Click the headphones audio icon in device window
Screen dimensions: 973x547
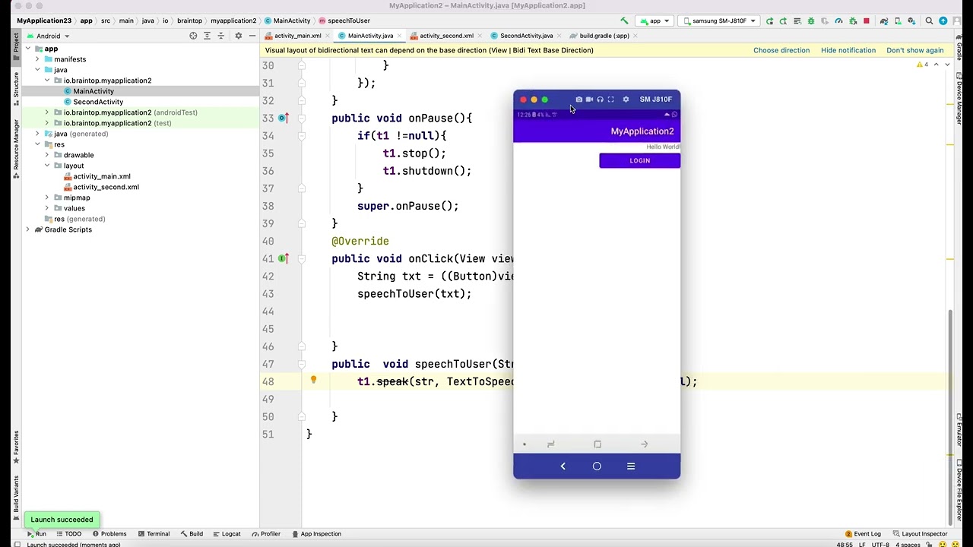point(600,100)
